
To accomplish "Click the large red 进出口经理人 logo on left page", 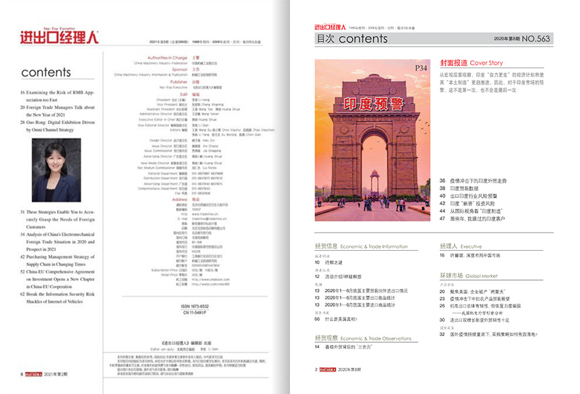I will point(59,37).
